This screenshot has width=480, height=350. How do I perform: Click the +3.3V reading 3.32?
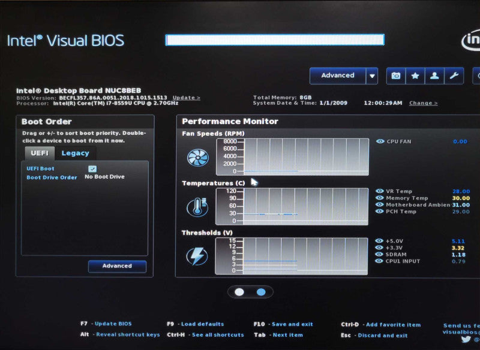click(458, 248)
